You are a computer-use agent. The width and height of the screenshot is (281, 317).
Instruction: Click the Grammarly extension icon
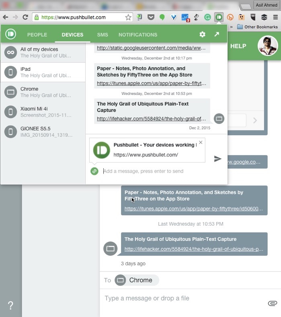point(207,17)
